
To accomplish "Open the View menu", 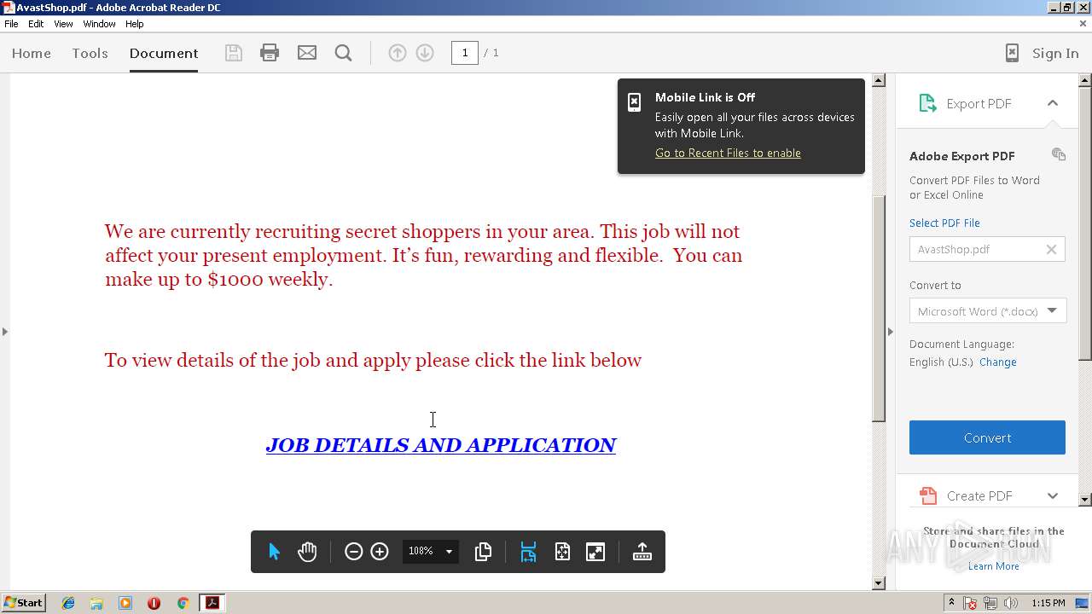I will [x=63, y=24].
